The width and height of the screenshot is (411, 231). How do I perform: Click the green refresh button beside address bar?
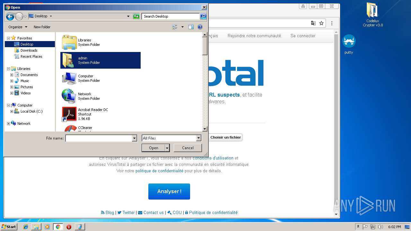pyautogui.click(x=136, y=16)
